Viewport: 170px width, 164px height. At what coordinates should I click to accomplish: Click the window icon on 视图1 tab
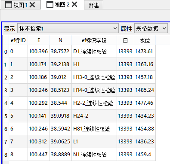coord(9,5)
